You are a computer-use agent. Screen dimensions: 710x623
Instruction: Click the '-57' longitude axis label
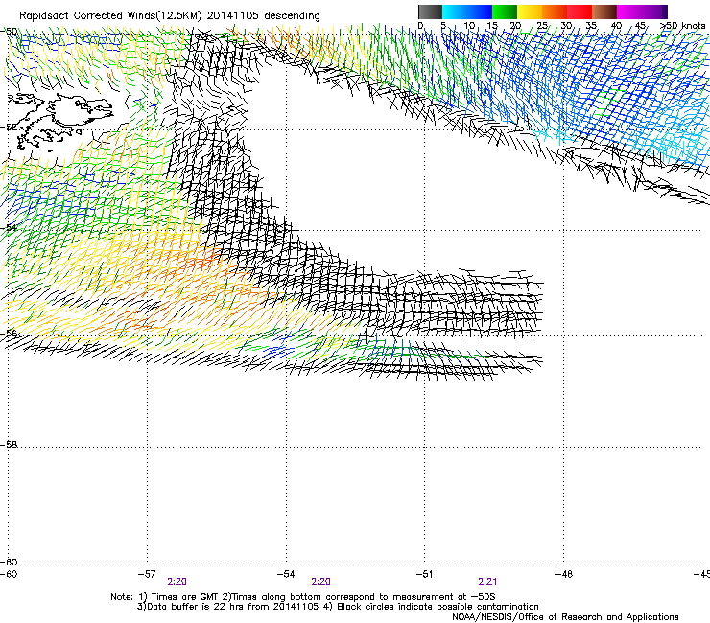[x=147, y=574]
